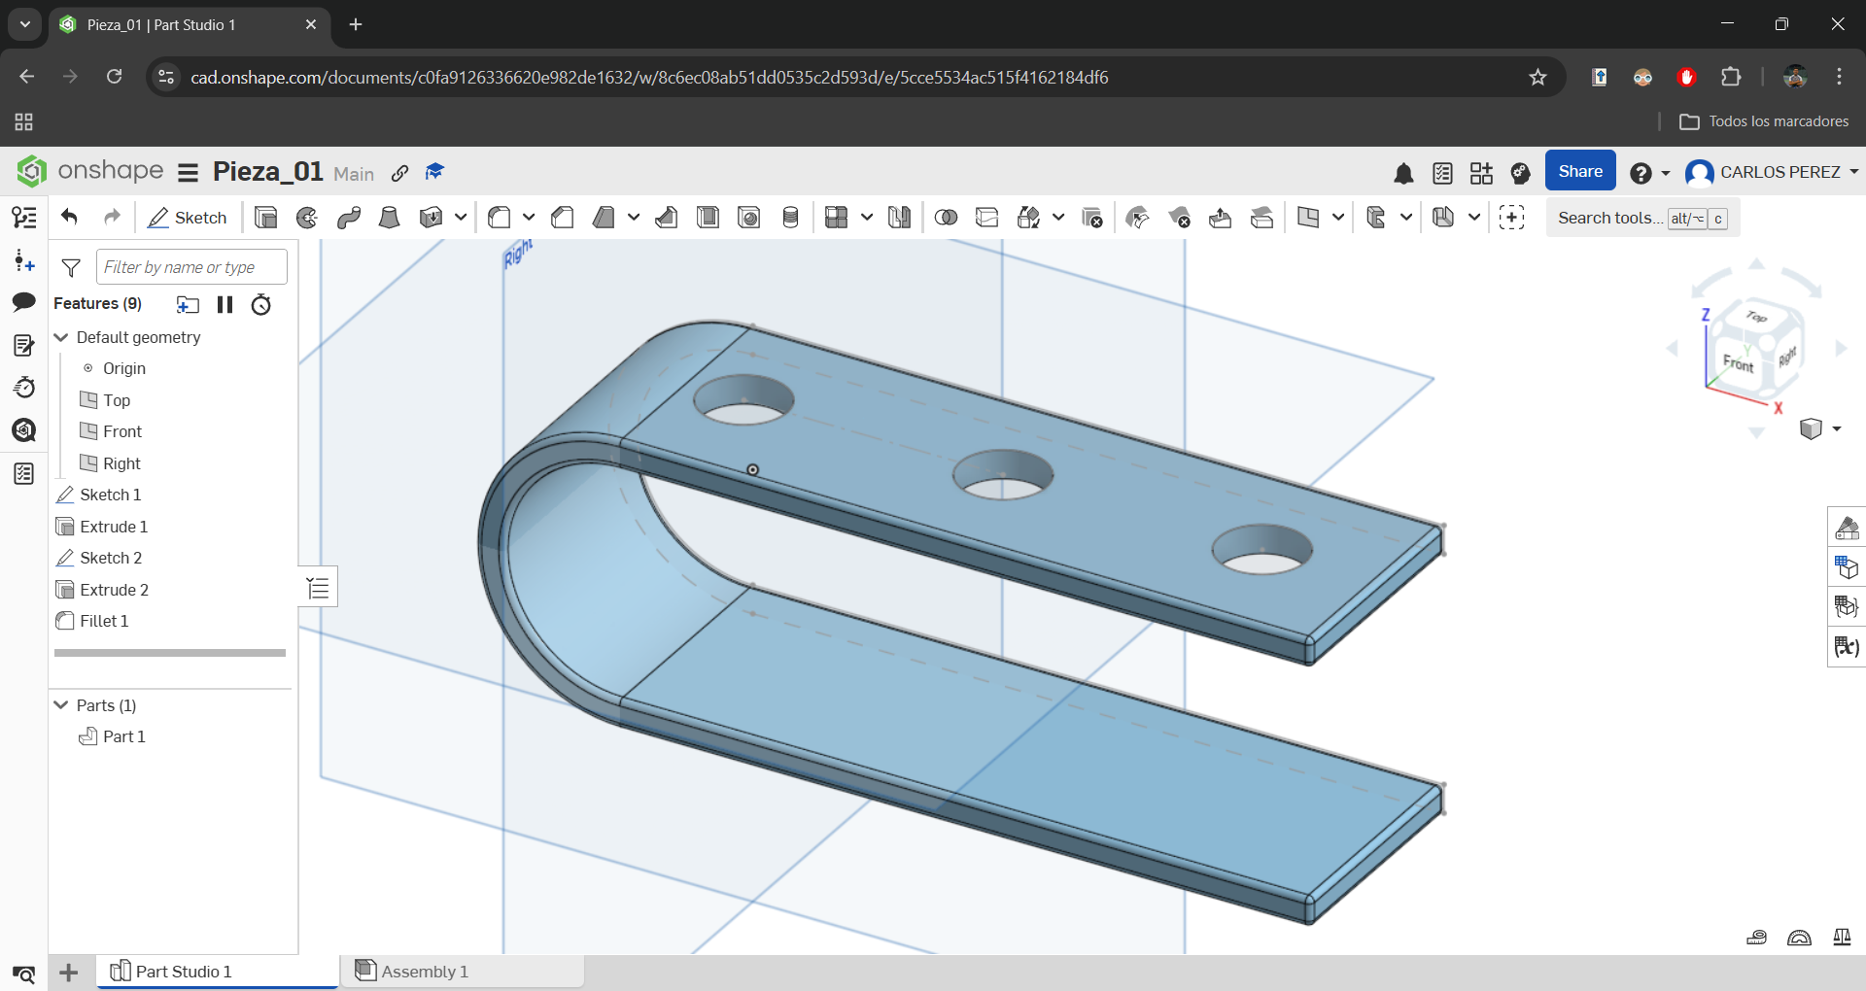Toggle the feature list filter icon
The image size is (1866, 991).
click(71, 267)
